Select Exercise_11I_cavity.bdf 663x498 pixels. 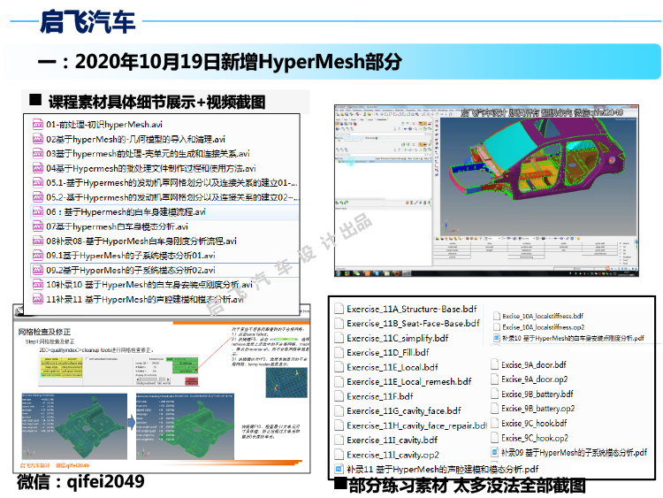click(392, 440)
